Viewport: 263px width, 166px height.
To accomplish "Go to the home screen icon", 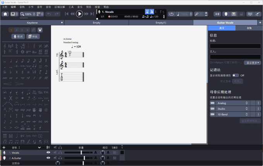I will tap(5, 14).
